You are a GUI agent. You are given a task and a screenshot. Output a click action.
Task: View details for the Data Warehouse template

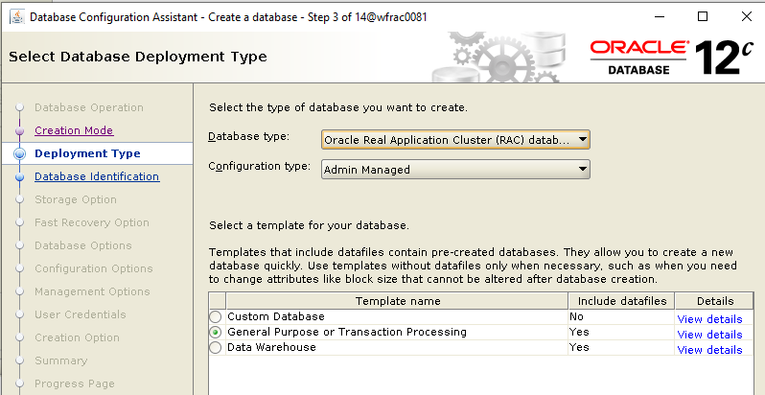point(709,350)
